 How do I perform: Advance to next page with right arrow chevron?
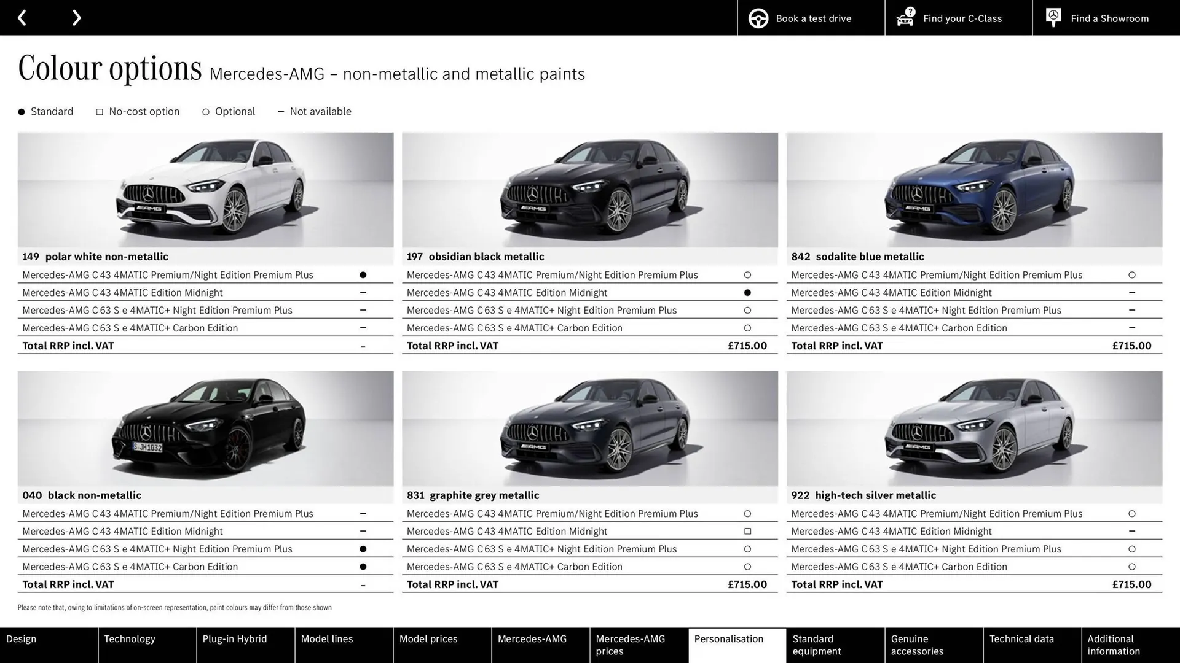click(76, 17)
